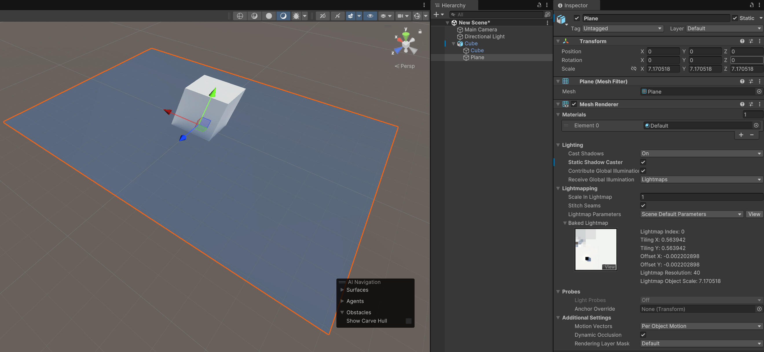Viewport: 764px width, 352px height.
Task: Open the Layer Default dropdown
Action: click(724, 28)
